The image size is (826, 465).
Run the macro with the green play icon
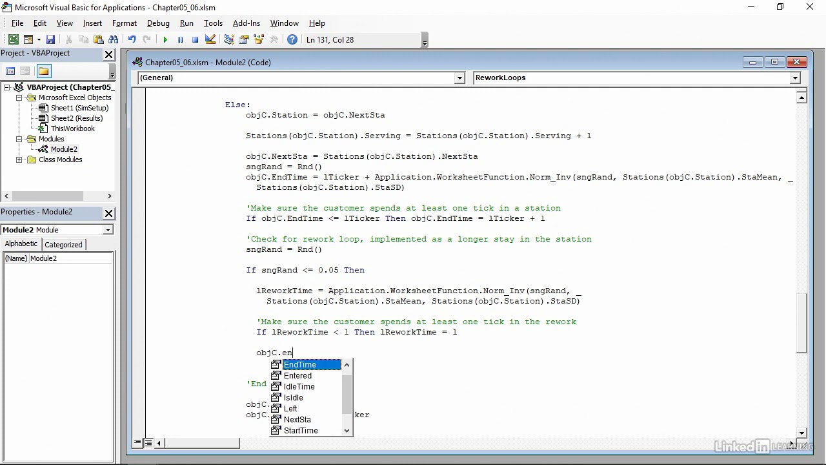[x=165, y=39]
